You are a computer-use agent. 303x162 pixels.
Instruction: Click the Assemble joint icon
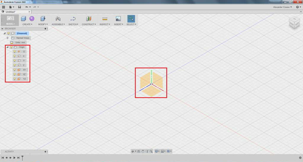click(x=58, y=19)
